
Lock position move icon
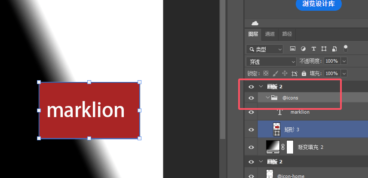(x=285, y=73)
